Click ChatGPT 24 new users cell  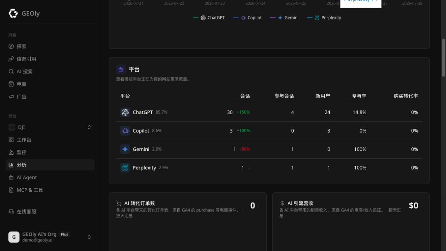click(x=327, y=112)
